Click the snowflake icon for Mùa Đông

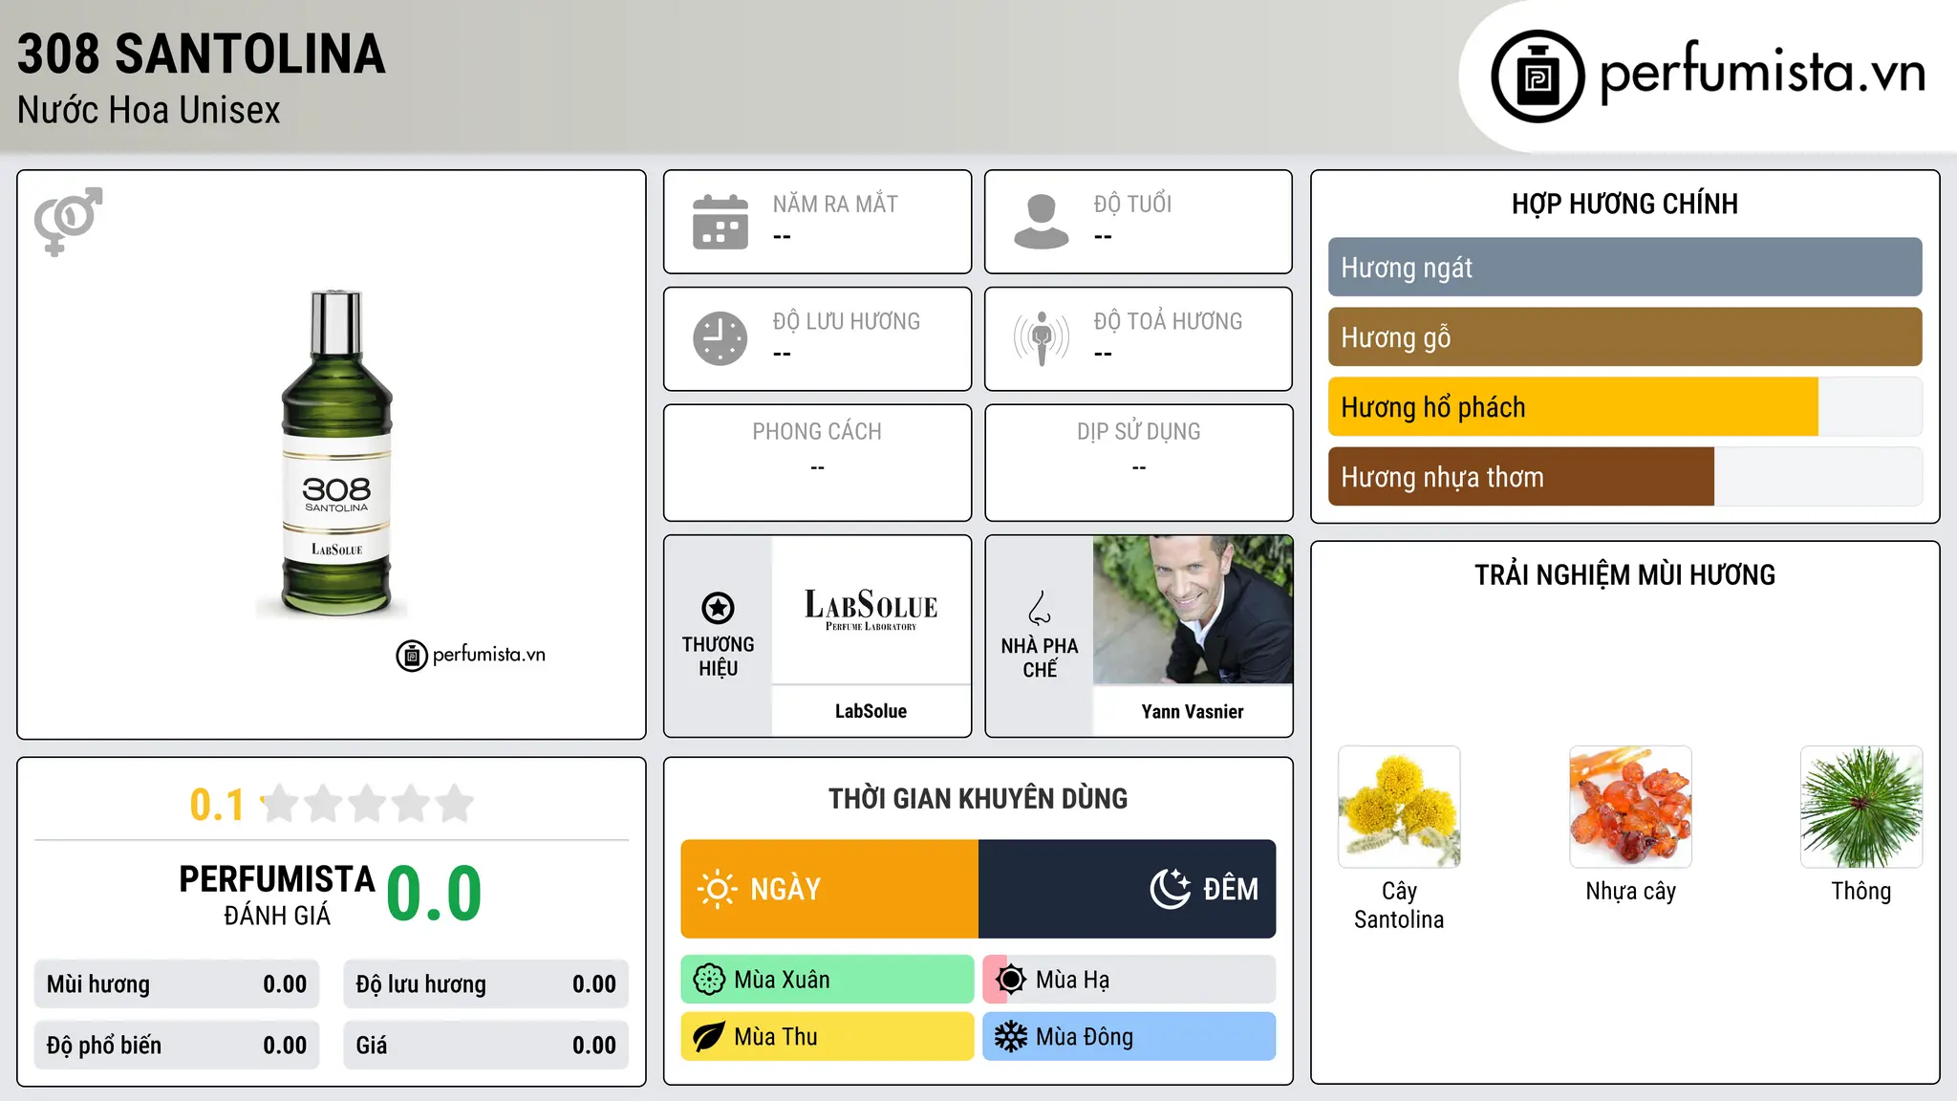pyautogui.click(x=1011, y=1037)
